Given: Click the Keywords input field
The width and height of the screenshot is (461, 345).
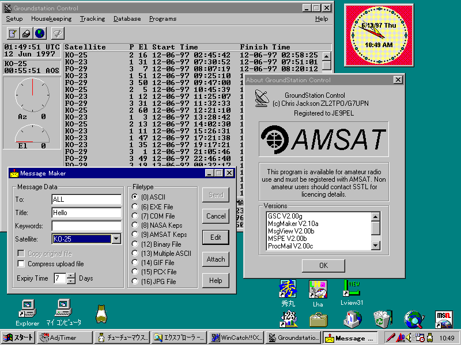Looking at the screenshot, I should pyautogui.click(x=86, y=226).
